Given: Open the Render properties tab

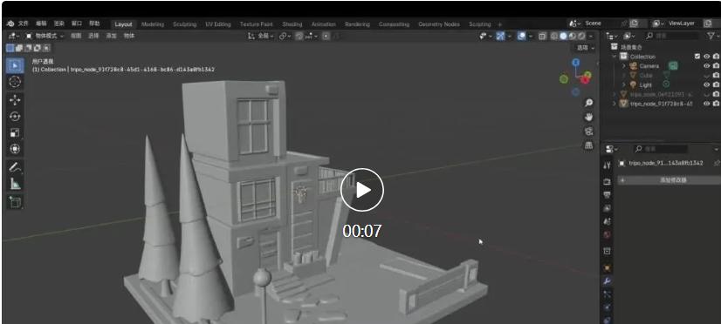Looking at the screenshot, I should click(x=607, y=181).
